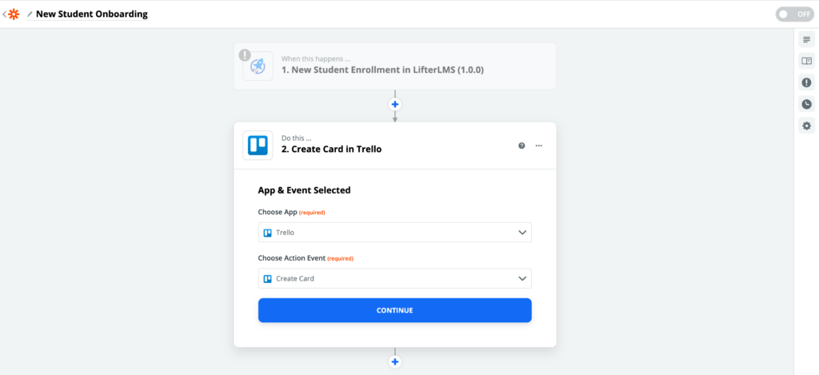819x375 pixels.
Task: Open the three-dot menu for step 2
Action: [x=539, y=146]
